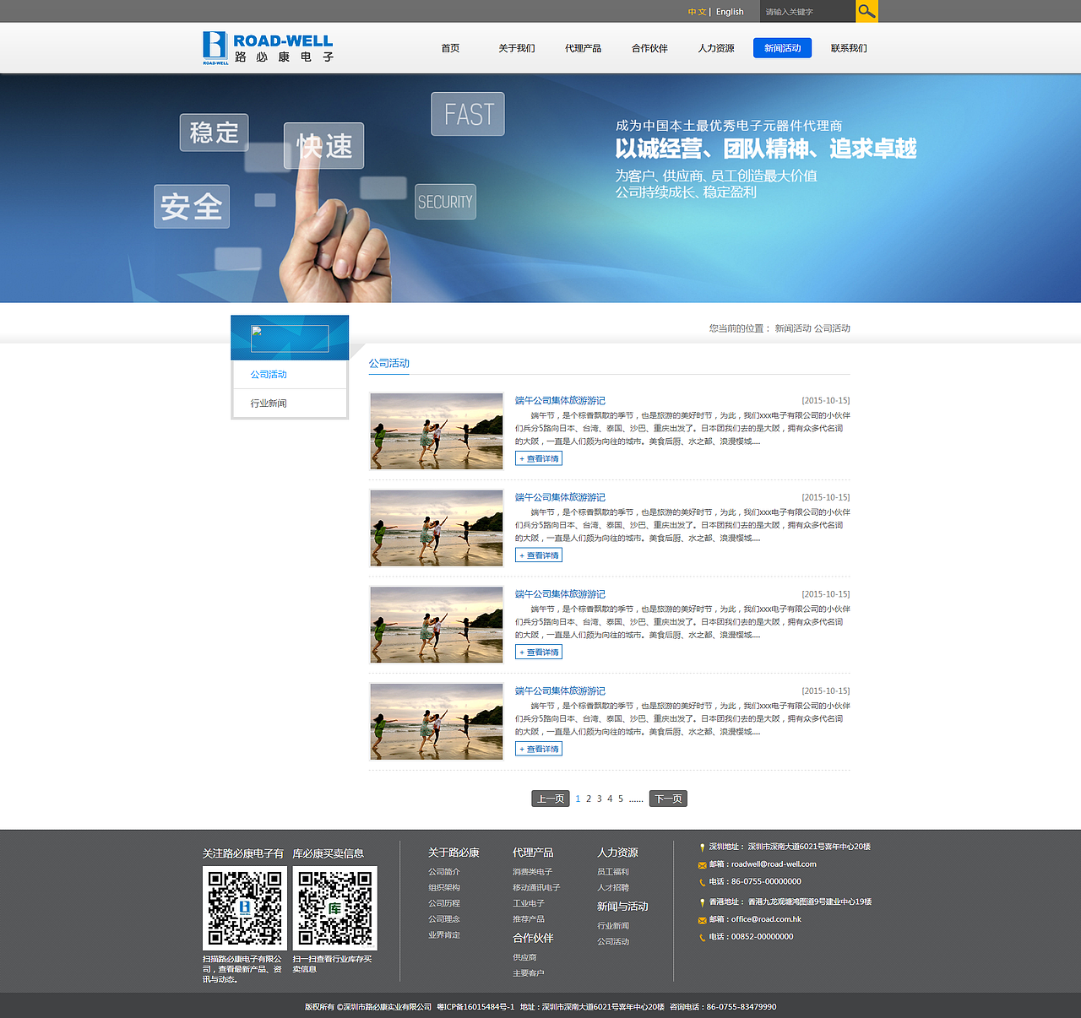Open the footer link 推荐产品
Viewport: 1081px width, 1018px height.
click(x=529, y=919)
